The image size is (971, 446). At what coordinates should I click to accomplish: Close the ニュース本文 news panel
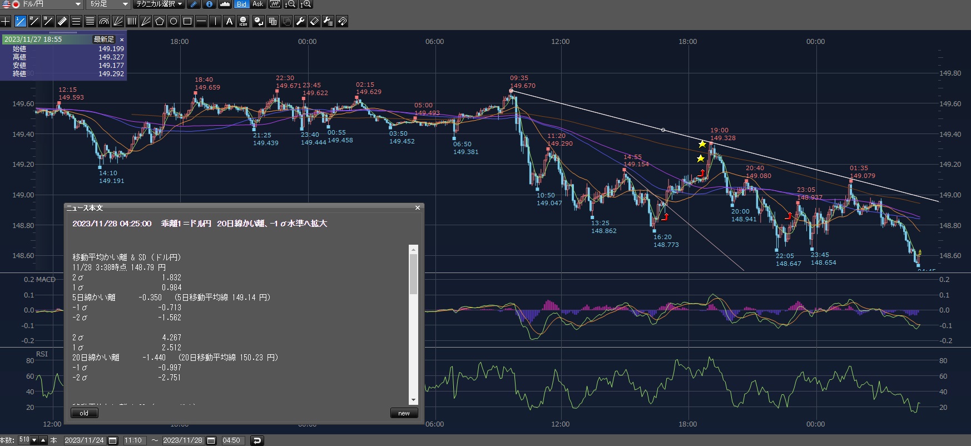[418, 208]
